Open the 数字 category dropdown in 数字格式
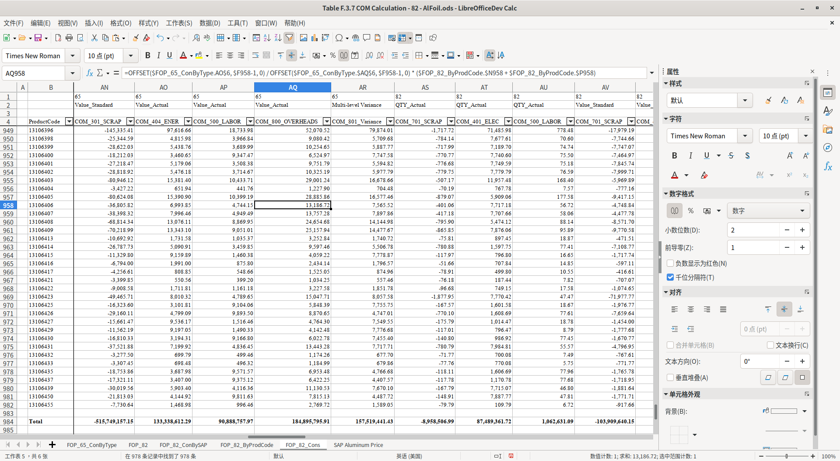 coord(802,211)
